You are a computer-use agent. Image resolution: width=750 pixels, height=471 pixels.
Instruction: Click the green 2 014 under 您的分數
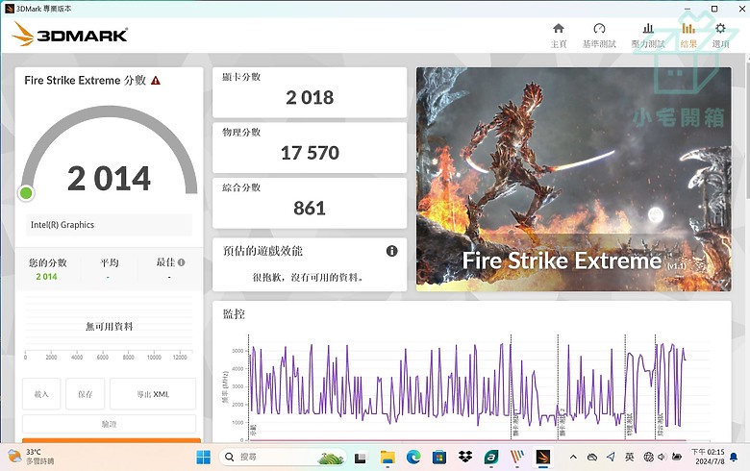coord(46,277)
